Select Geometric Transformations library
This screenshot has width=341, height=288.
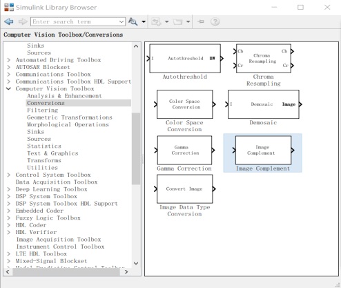point(70,117)
